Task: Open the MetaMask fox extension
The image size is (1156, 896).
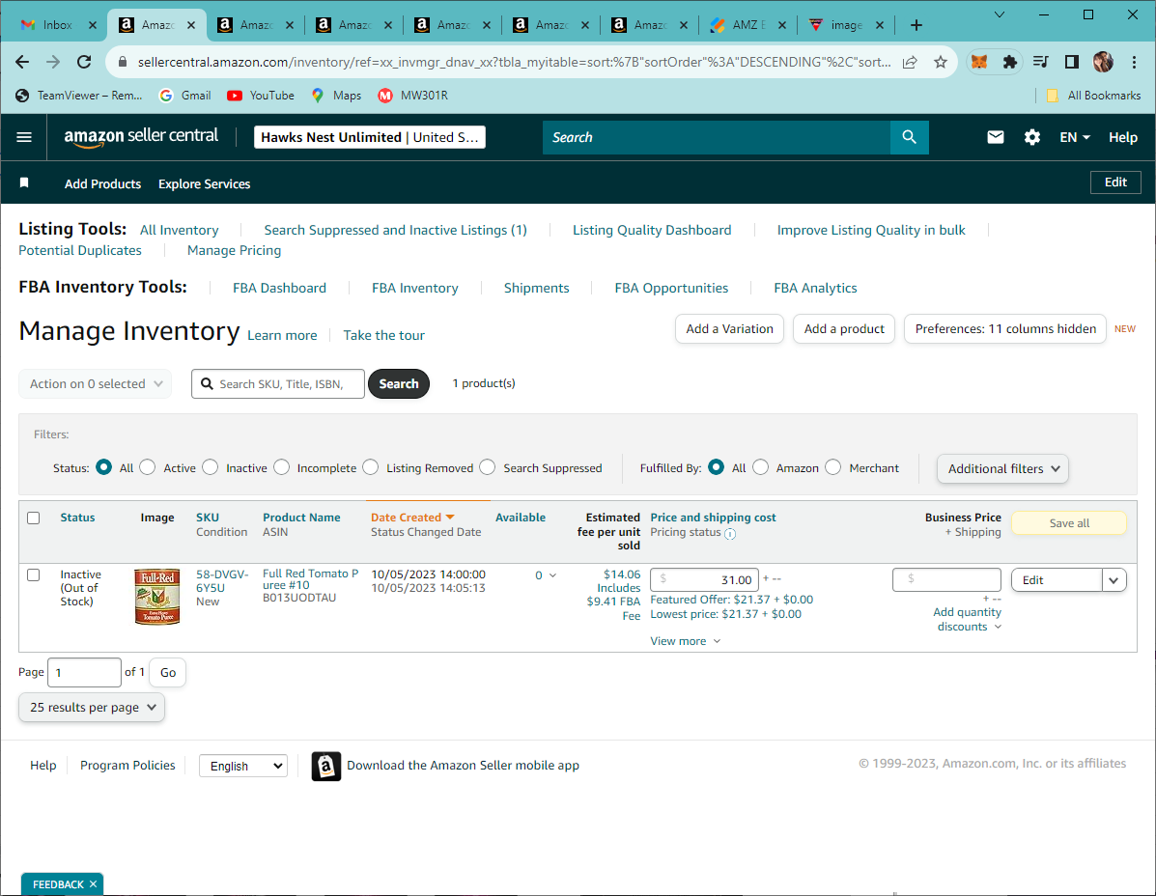Action: click(979, 62)
